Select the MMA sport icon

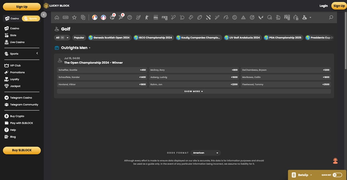[x=156, y=17]
